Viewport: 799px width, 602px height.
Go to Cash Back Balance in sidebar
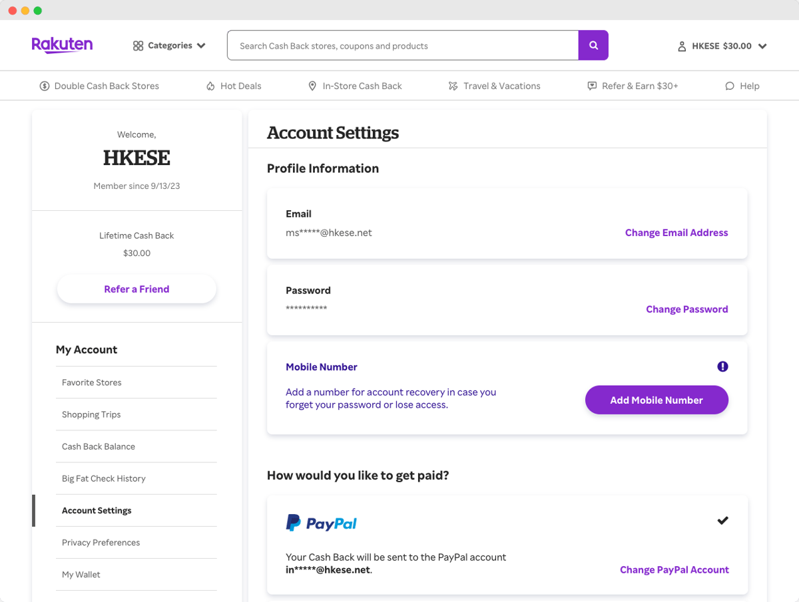point(99,446)
